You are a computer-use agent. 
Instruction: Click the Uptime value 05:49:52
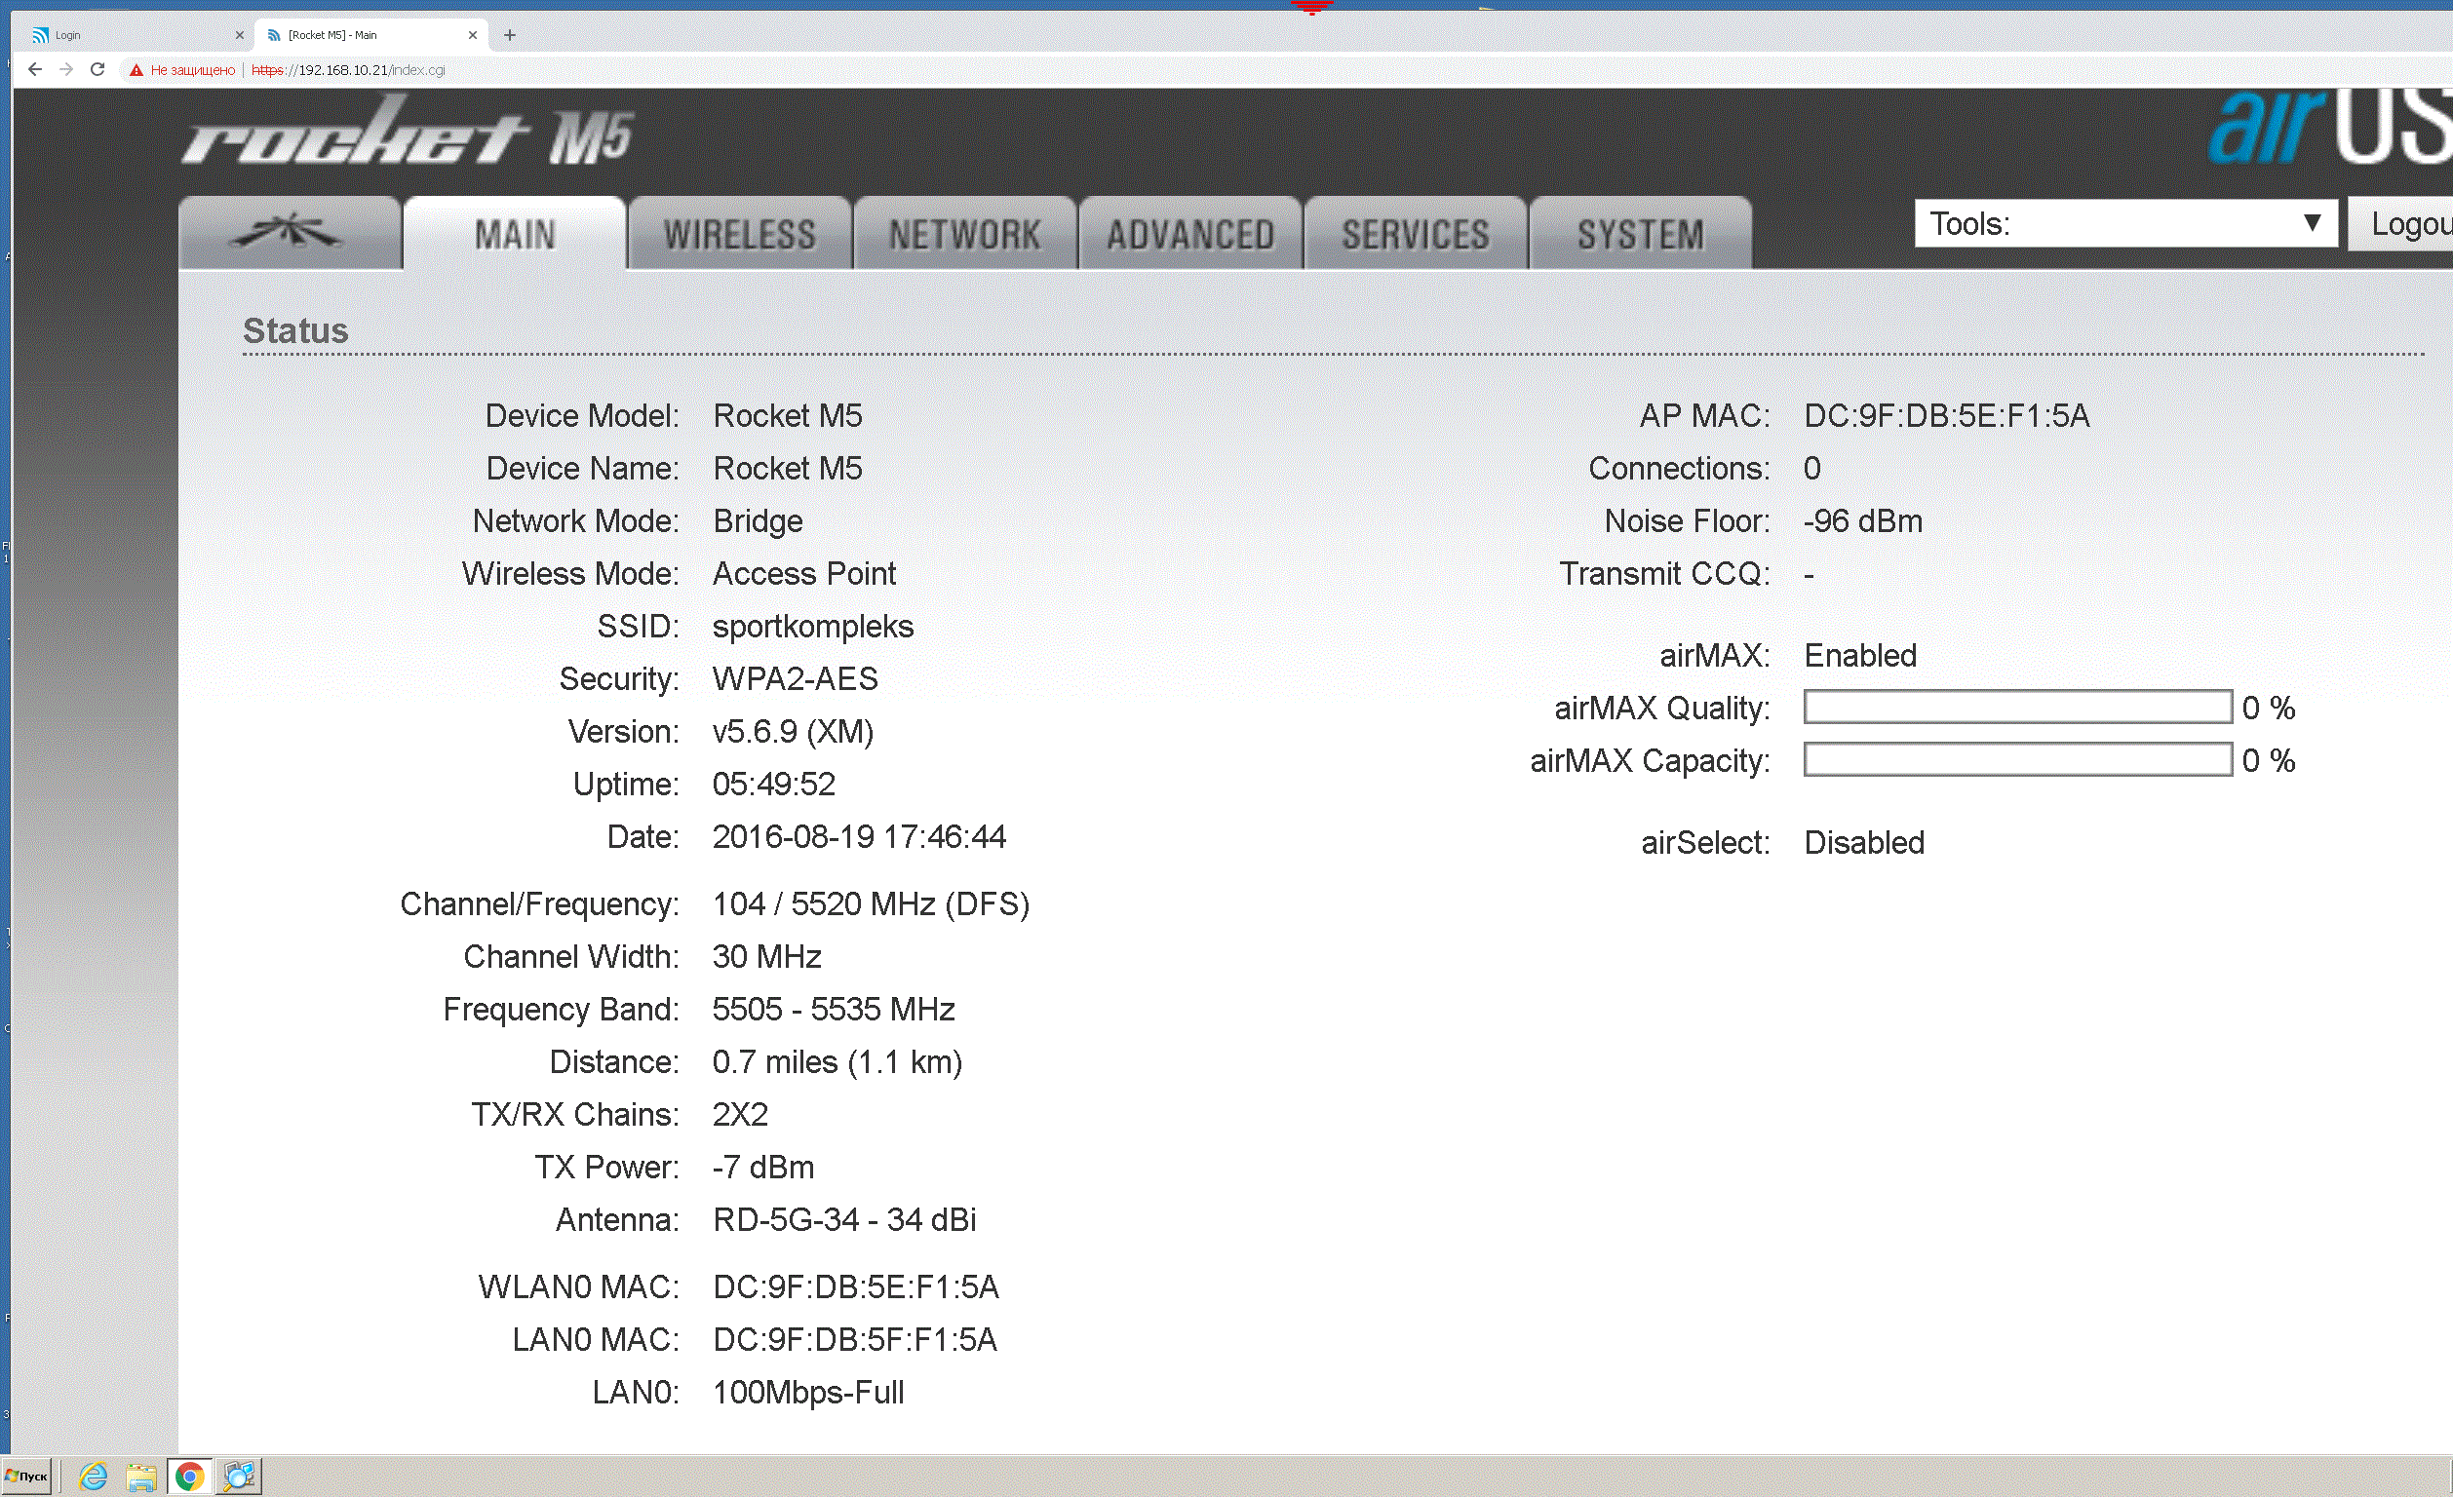(x=773, y=786)
